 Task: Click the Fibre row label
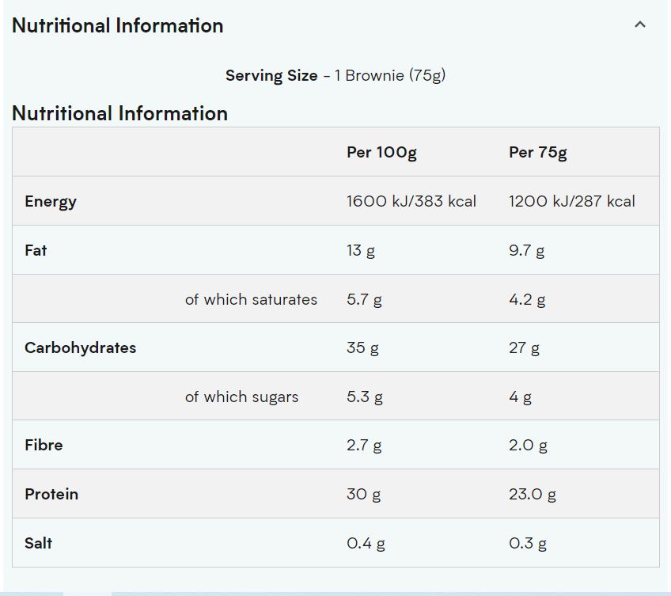(x=44, y=445)
